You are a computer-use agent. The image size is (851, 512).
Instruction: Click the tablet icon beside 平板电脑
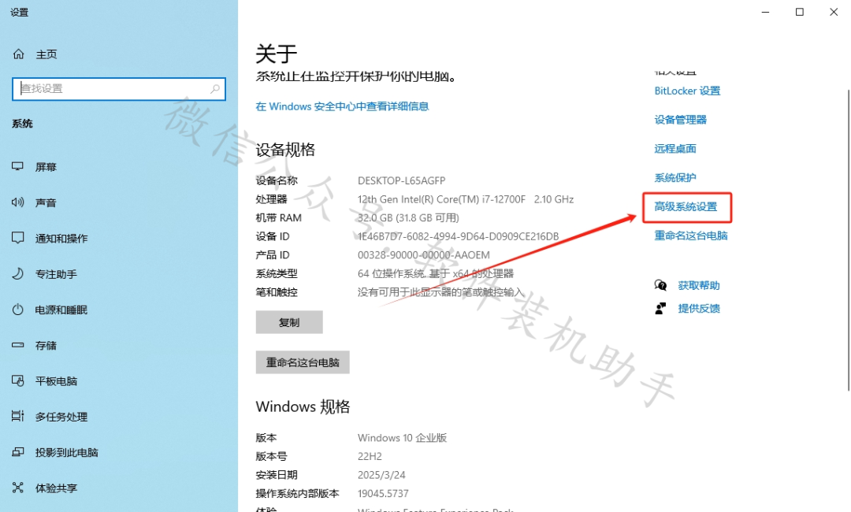click(18, 380)
